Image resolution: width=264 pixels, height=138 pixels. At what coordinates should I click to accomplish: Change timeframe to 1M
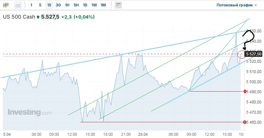coord(103,5)
